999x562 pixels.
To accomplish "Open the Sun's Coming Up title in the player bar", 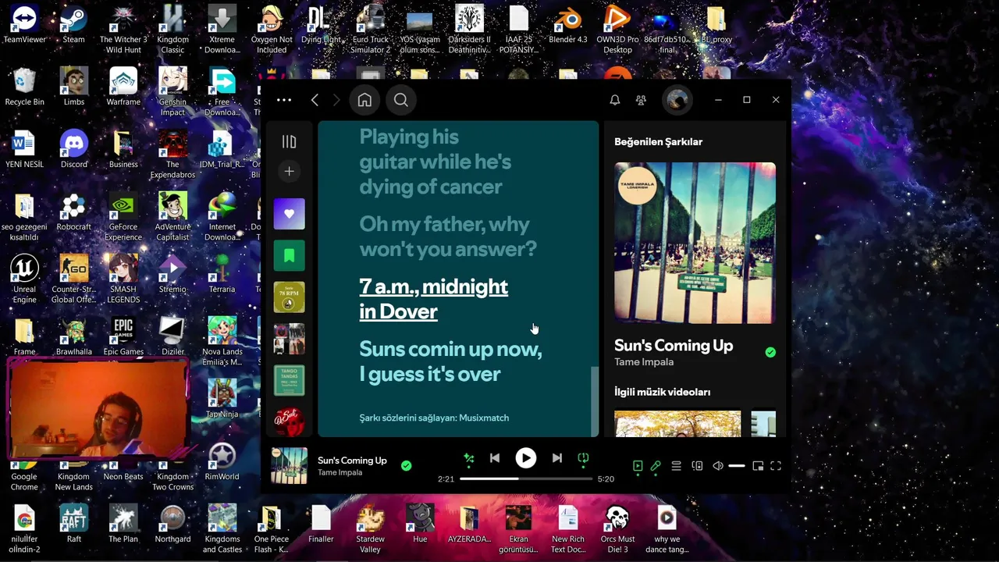I will 352,461.
